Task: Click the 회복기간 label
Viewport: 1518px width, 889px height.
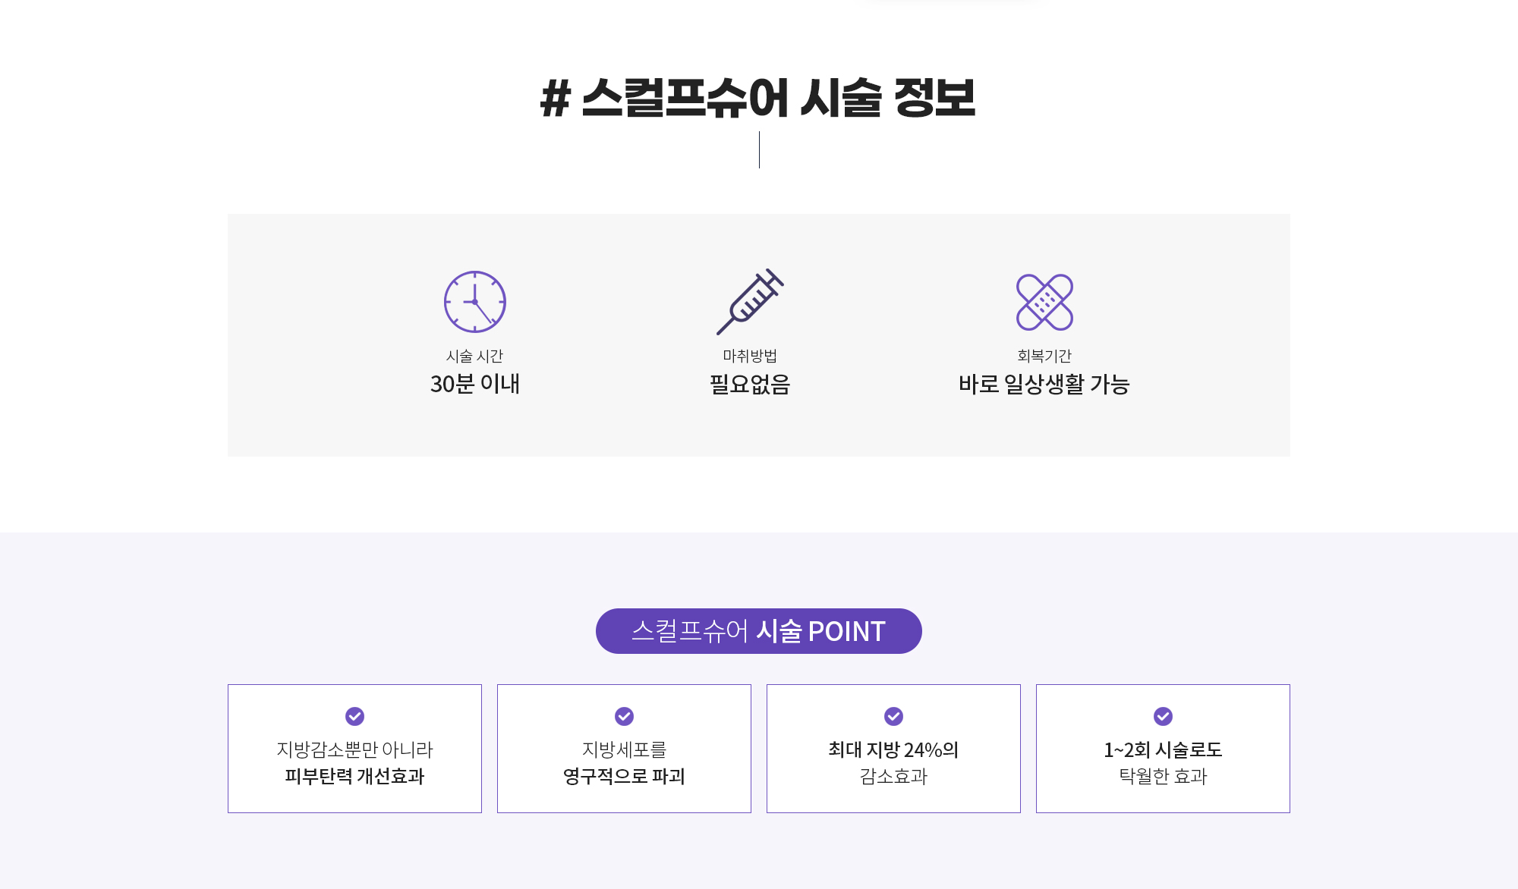Action: click(1044, 356)
